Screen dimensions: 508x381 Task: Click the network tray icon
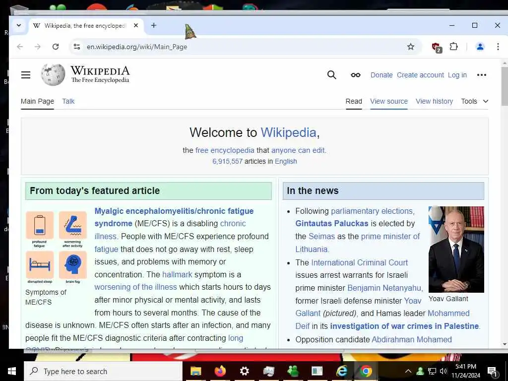(x=432, y=371)
